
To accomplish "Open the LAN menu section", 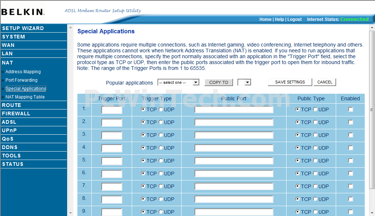I will pos(7,53).
